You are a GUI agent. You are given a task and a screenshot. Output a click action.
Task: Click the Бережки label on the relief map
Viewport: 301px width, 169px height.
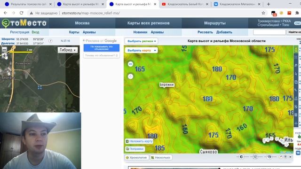click(166, 84)
